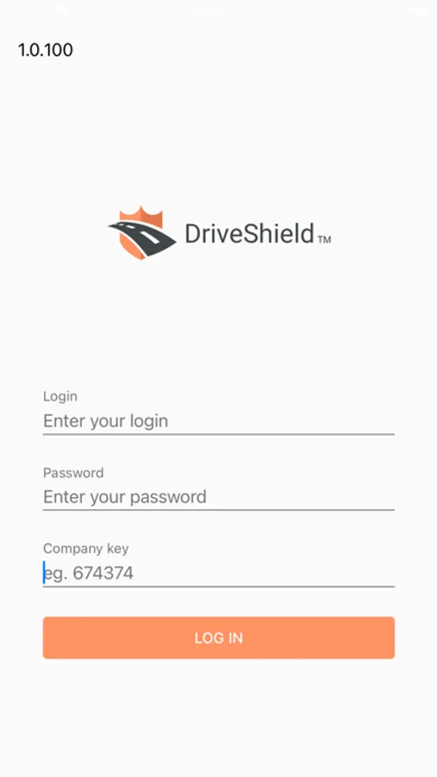437x777 pixels.
Task: Click the blue text cursor in Company key
Action: click(44, 572)
